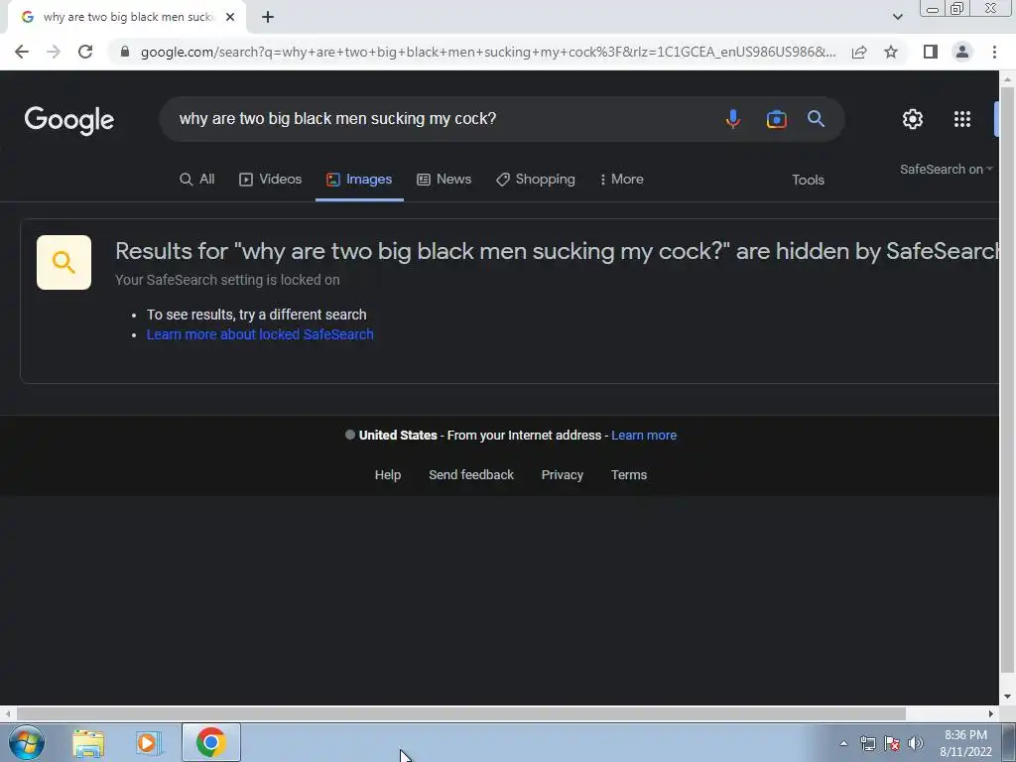The height and width of the screenshot is (762, 1016).
Task: Click Send feedback in footer
Action: [x=471, y=475]
